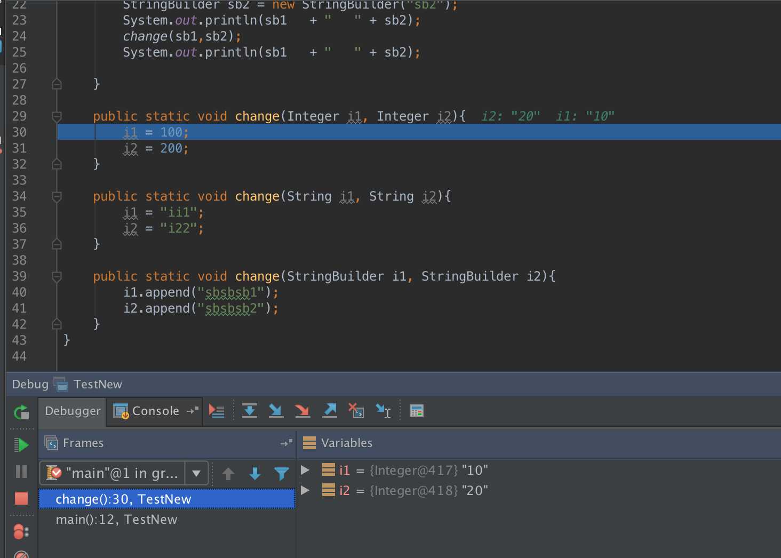Click the Step Over icon
This screenshot has height=558, width=781.
tap(249, 411)
